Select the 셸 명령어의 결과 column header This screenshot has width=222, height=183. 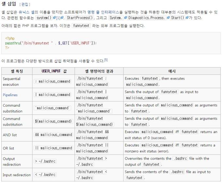99,71
